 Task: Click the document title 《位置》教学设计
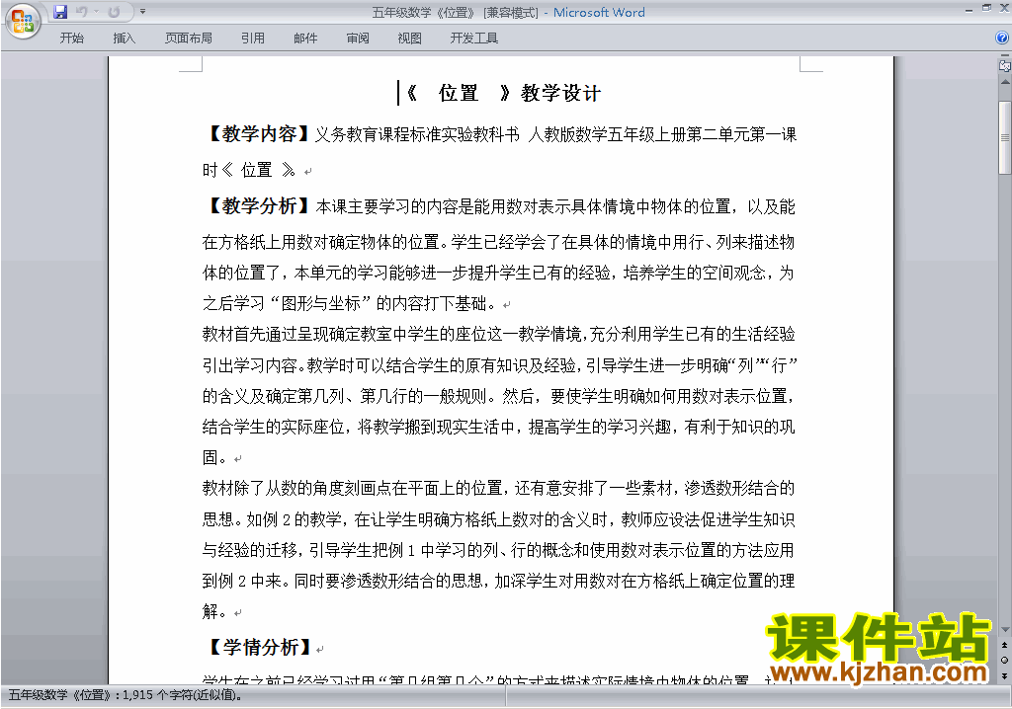pyautogui.click(x=504, y=93)
